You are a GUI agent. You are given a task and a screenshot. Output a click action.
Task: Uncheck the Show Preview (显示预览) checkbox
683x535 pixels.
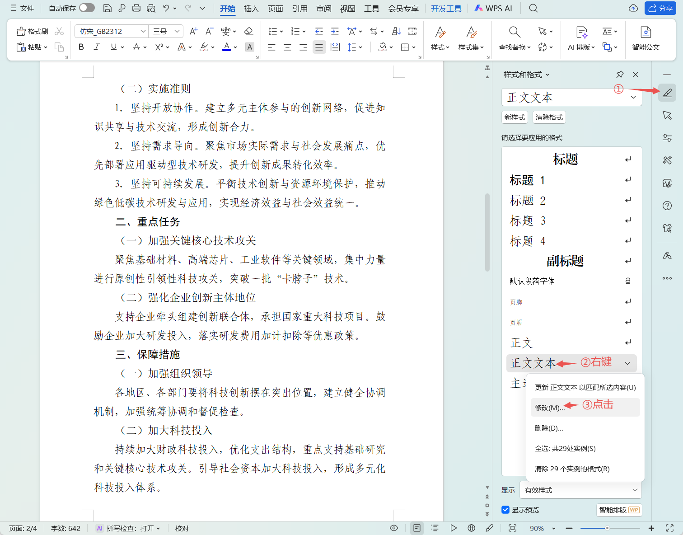(x=505, y=510)
